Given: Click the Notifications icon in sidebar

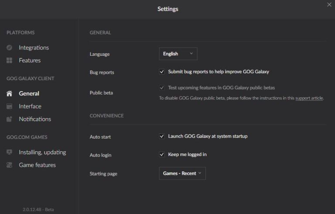Looking at the screenshot, I should (9, 119).
